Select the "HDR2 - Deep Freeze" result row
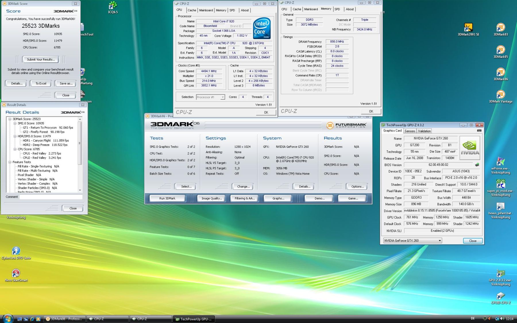Image resolution: width=517 pixels, height=323 pixels. point(45,145)
